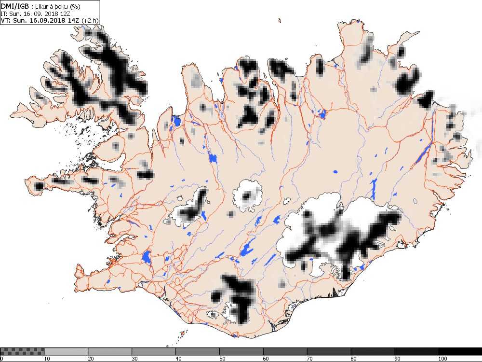The image size is (482, 362).
Task: Select the 'IT: Sun. 16. 09. 2018 12Z' line
Action: [x=35, y=14]
